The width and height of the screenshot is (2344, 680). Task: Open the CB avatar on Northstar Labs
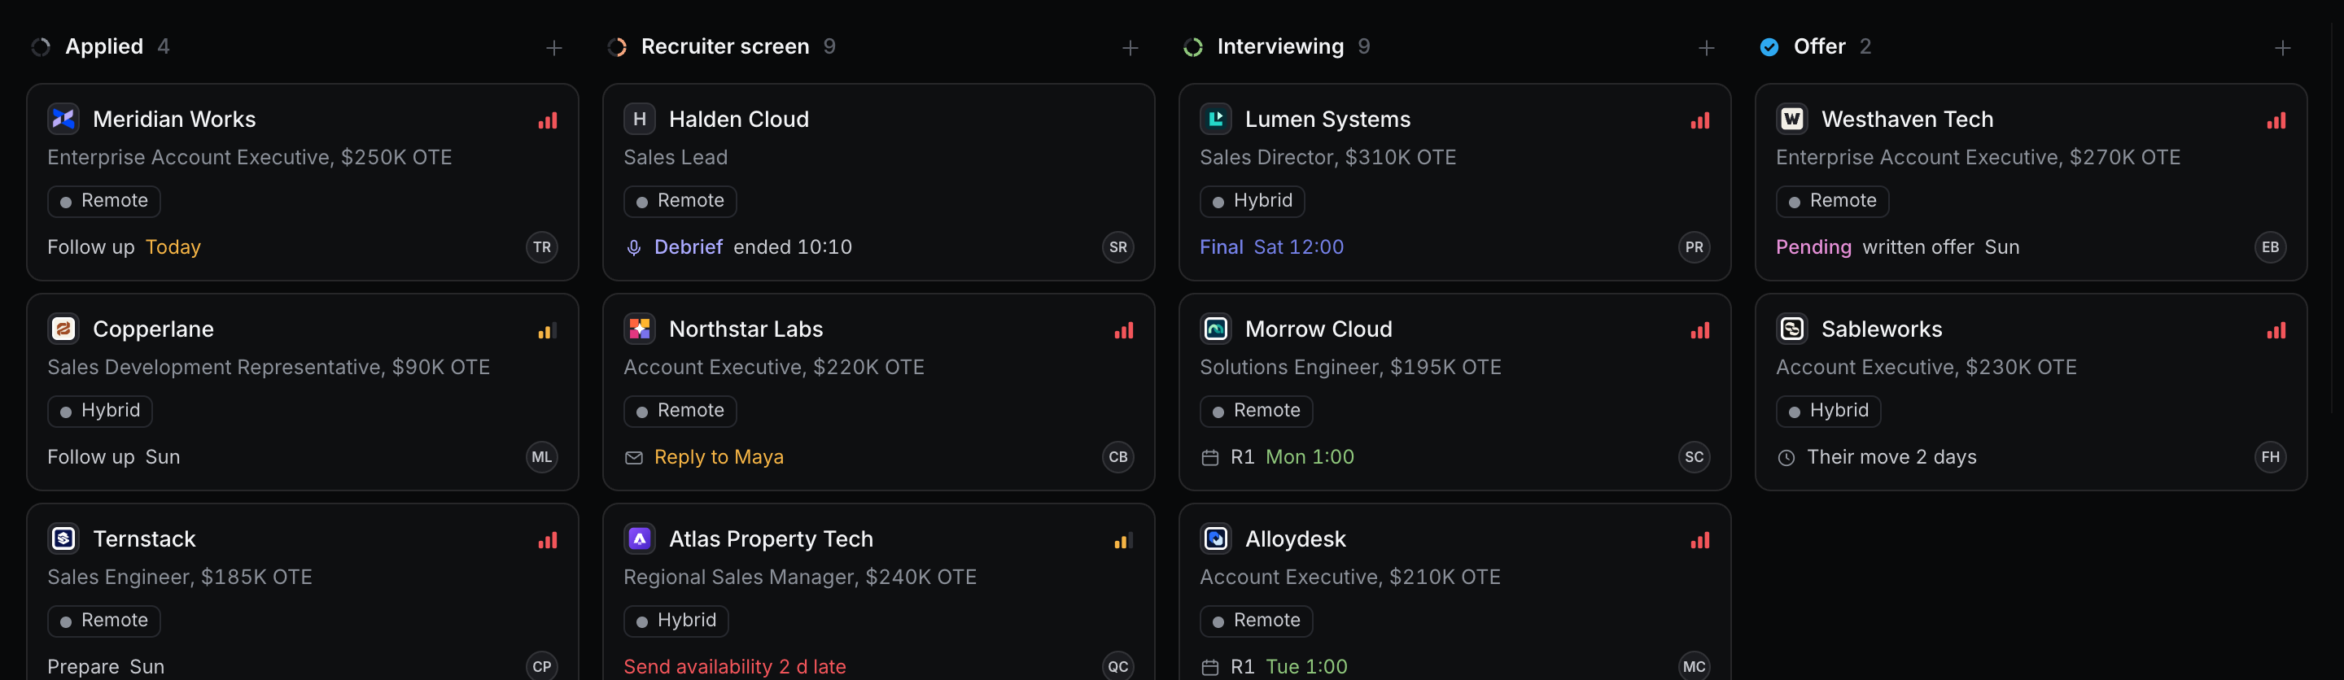click(x=1118, y=457)
